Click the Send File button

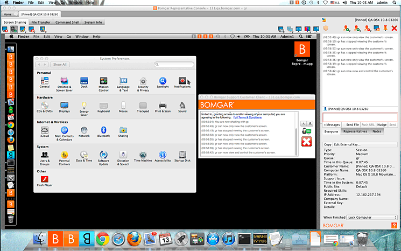click(353, 124)
